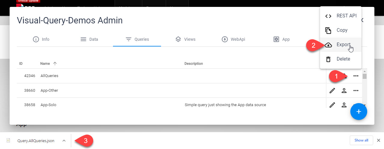Click the Show all downloads button

(x=361, y=140)
